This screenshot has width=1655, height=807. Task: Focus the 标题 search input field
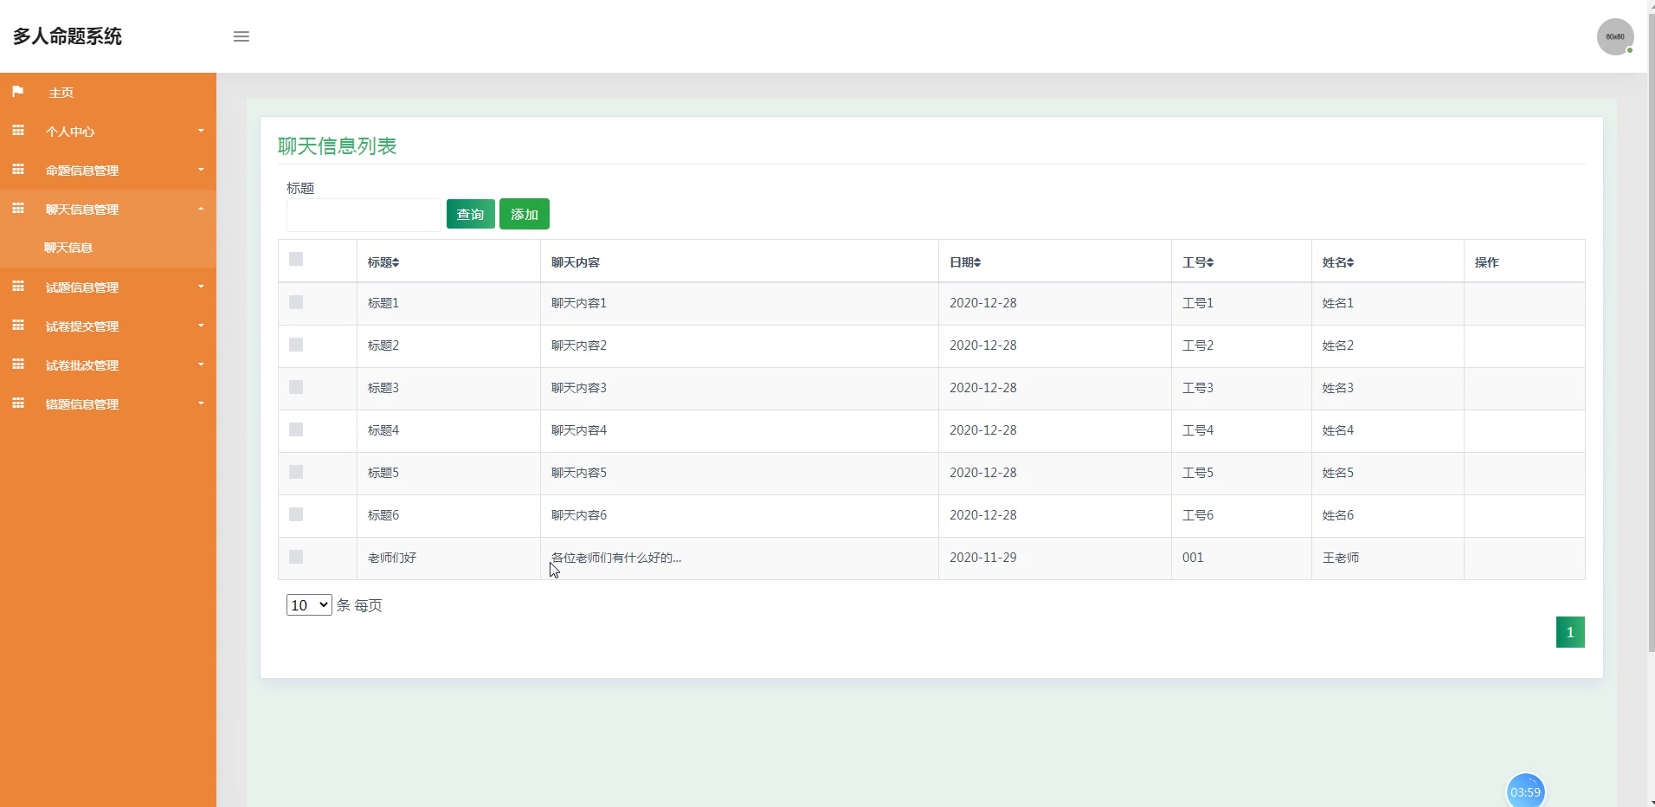(x=364, y=215)
